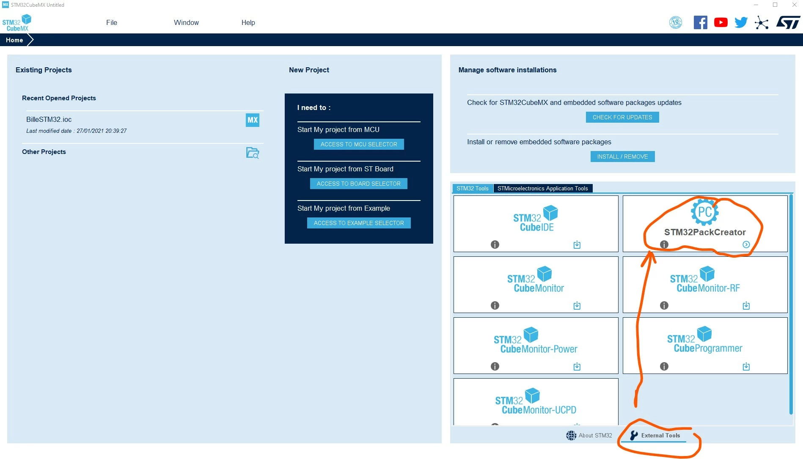Image resolution: width=803 pixels, height=459 pixels.
Task: Click Install or remove embedded software packages text
Action: point(539,142)
